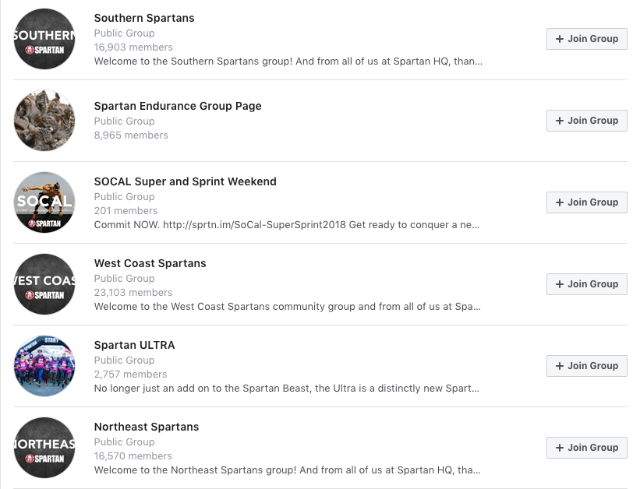Screen dimensions: 640x489
Task: Join the Spartan Endurance Group Page
Action: coord(586,121)
